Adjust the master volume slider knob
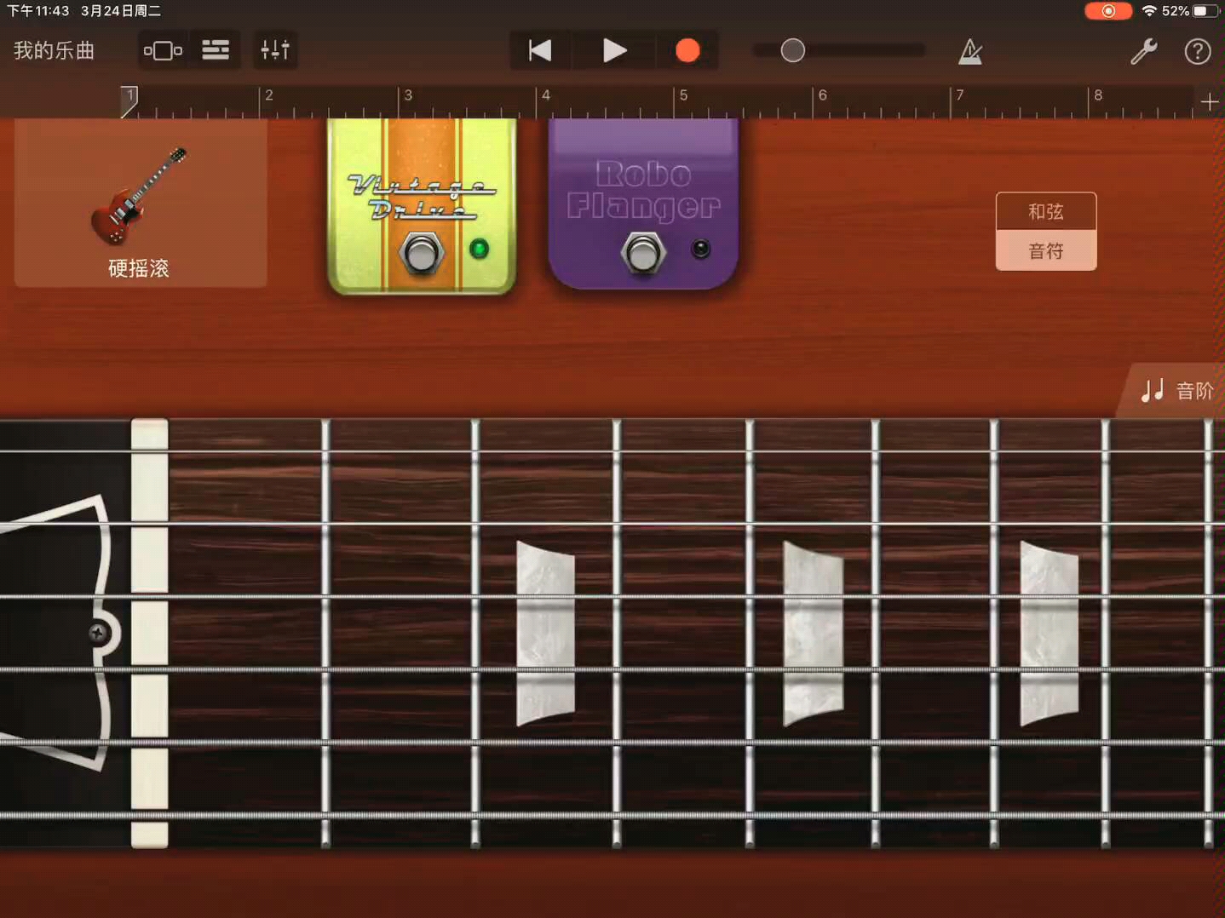The width and height of the screenshot is (1225, 918). click(x=792, y=50)
